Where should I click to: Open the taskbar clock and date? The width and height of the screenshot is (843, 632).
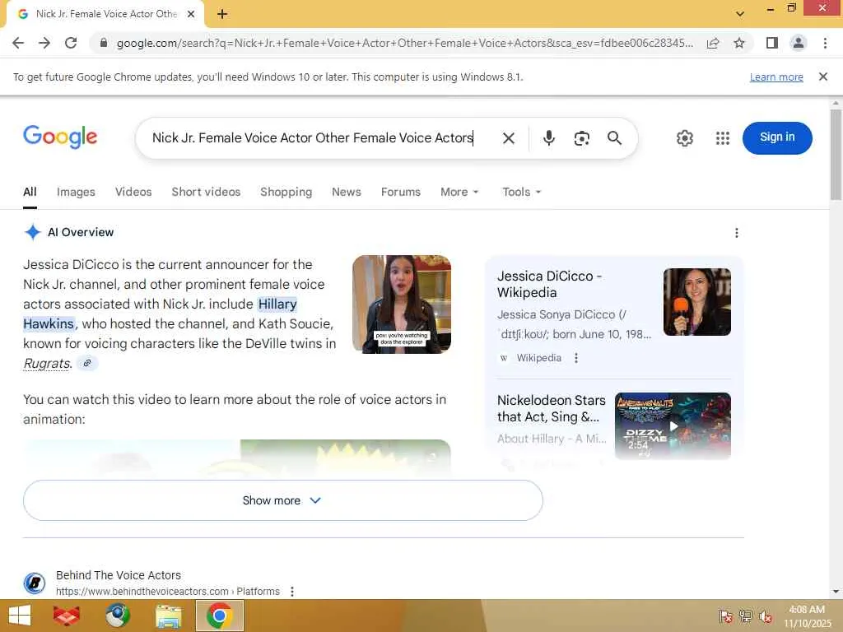(x=807, y=616)
